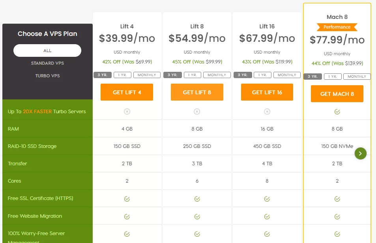Select 1 YR. billing term for Lift 4
376x243 pixels.
[123, 75]
